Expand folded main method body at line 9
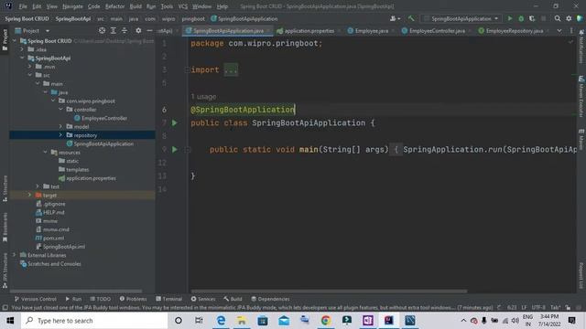 pyautogui.click(x=396, y=150)
